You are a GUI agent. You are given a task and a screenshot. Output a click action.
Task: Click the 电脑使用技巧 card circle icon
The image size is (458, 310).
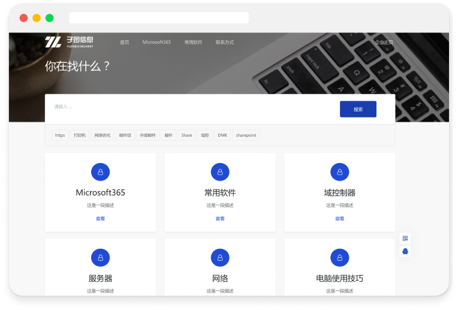(x=339, y=258)
